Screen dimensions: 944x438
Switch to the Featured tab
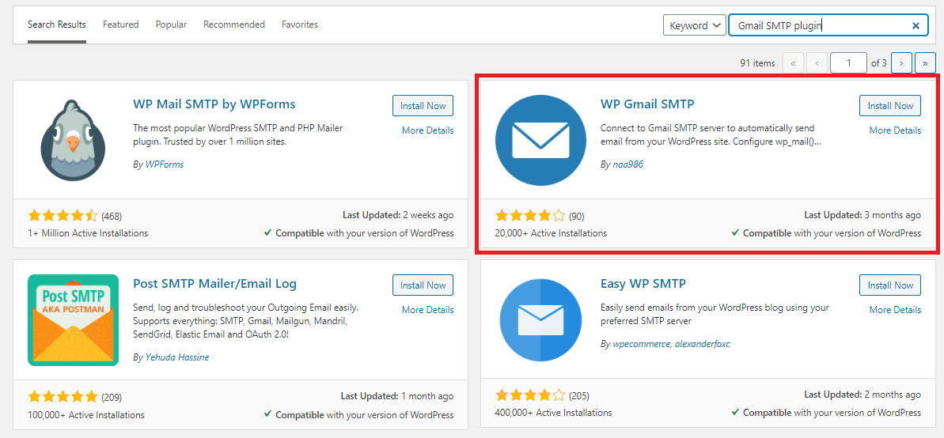[x=120, y=25]
